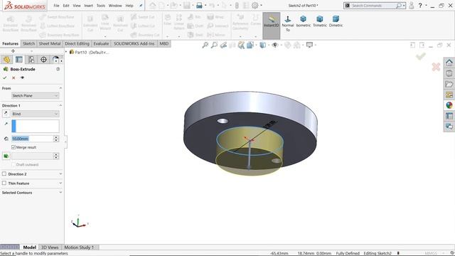Open the Edit menu
Image resolution: width=455 pixels, height=256 pixels.
pyautogui.click(x=66, y=6)
